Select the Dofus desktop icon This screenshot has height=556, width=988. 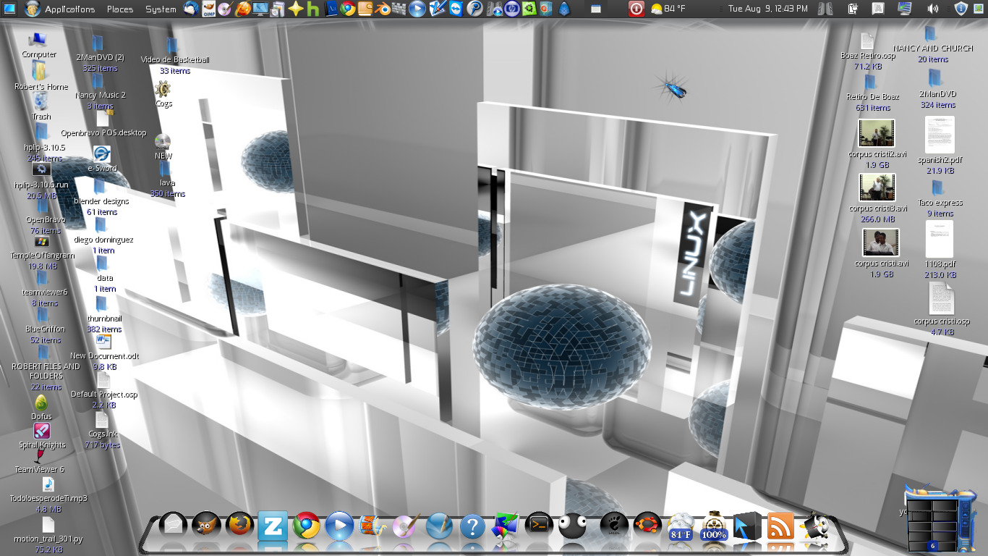pyautogui.click(x=41, y=408)
